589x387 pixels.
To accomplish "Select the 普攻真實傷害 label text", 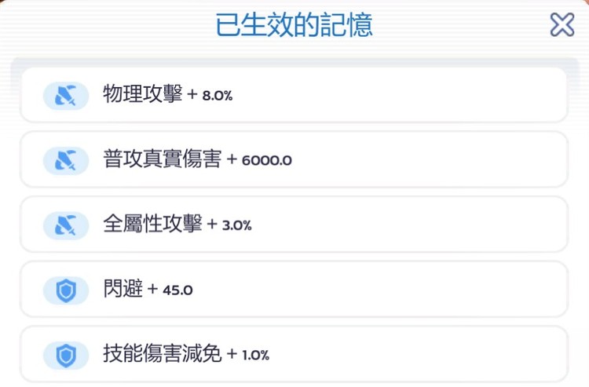I will [x=163, y=160].
